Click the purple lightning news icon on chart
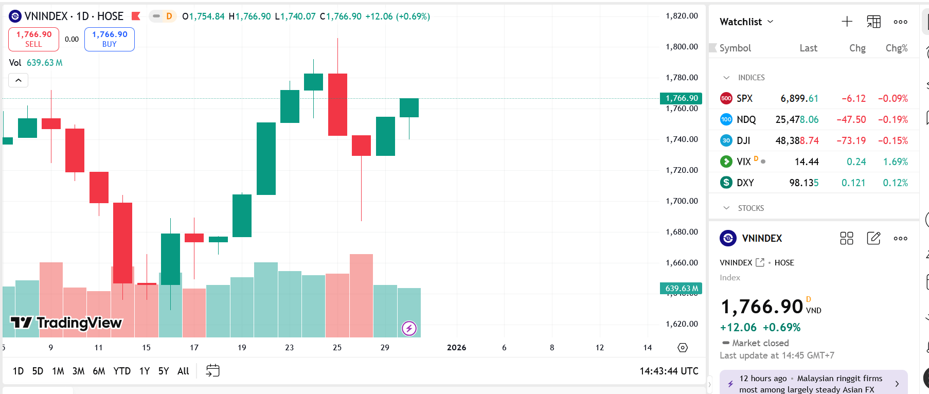The image size is (929, 394). [409, 328]
